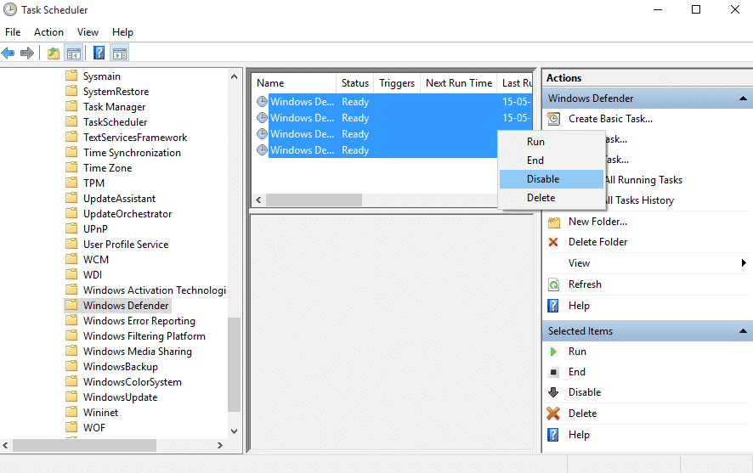Choose Disable from the context menu

point(543,179)
